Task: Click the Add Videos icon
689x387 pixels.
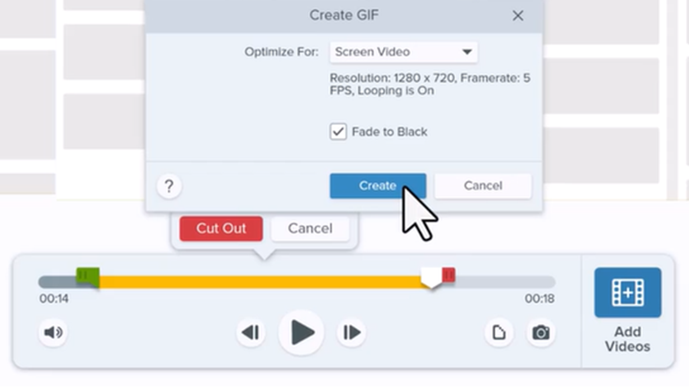Action: [628, 292]
